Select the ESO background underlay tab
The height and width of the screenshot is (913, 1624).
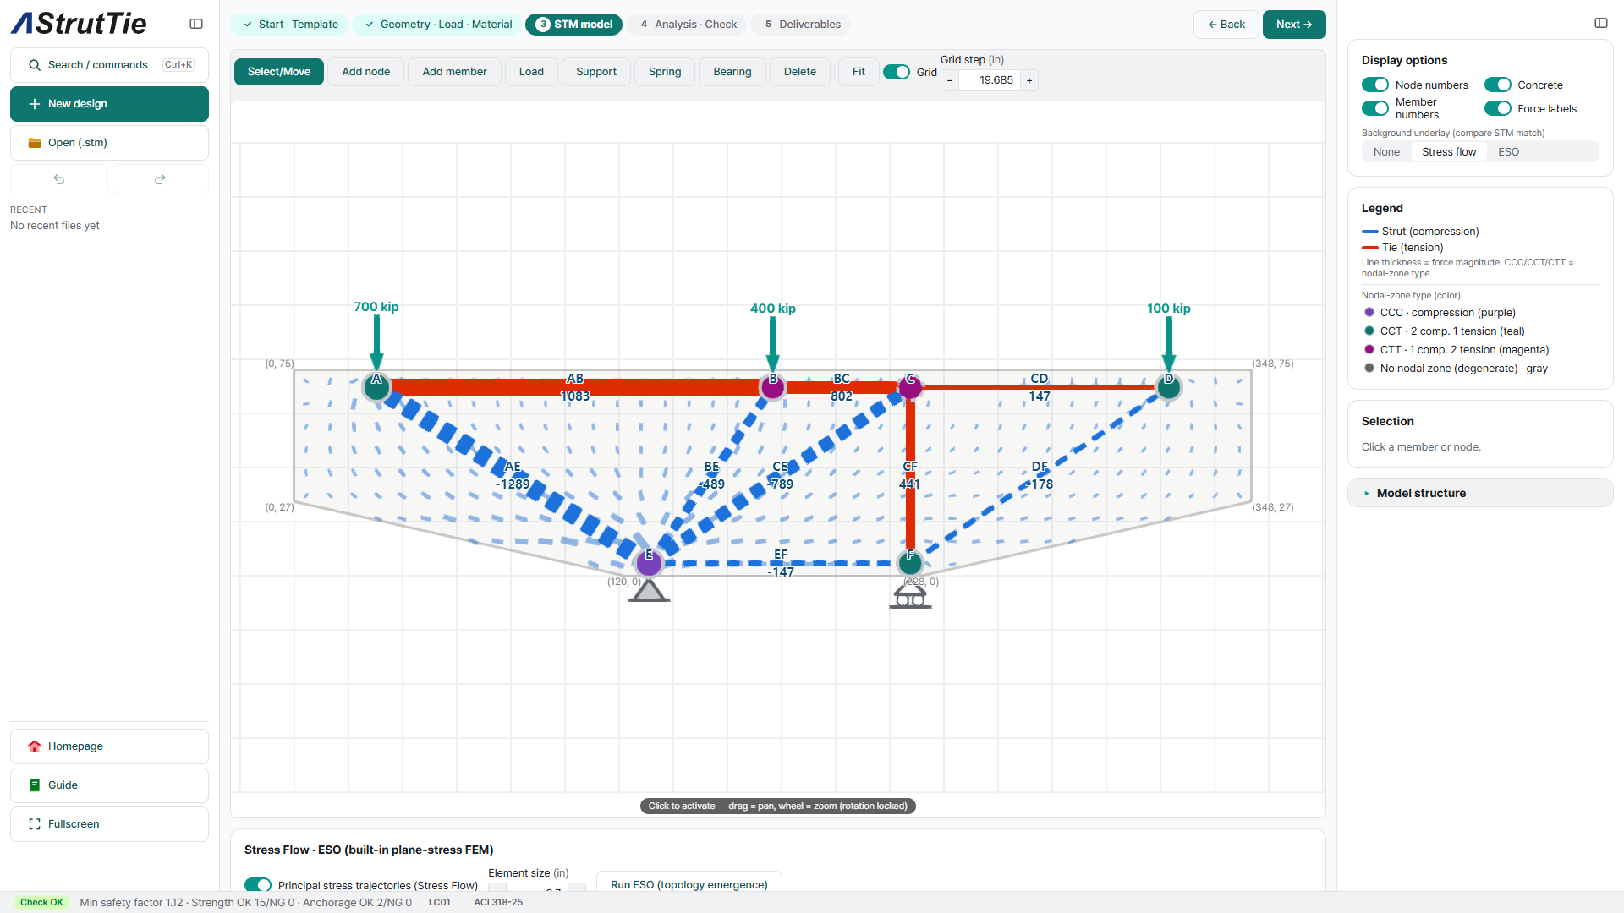coord(1508,152)
